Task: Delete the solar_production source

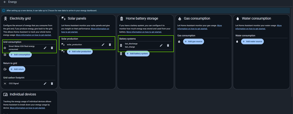Action: (110, 44)
